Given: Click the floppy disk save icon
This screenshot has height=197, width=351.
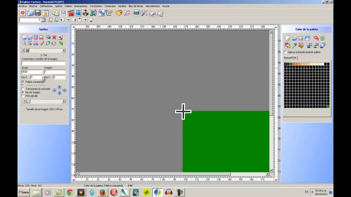Looking at the screenshot, I should click(x=38, y=13).
